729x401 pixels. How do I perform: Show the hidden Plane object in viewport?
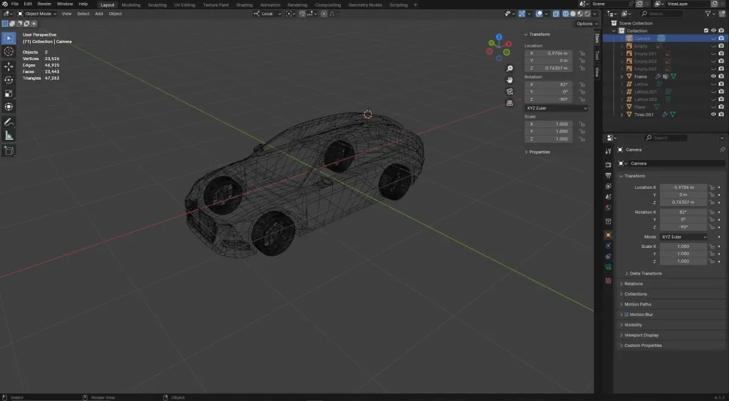coord(714,107)
